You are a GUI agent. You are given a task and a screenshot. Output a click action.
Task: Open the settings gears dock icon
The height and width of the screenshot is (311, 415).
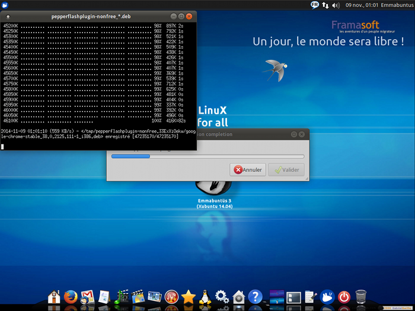click(222, 296)
